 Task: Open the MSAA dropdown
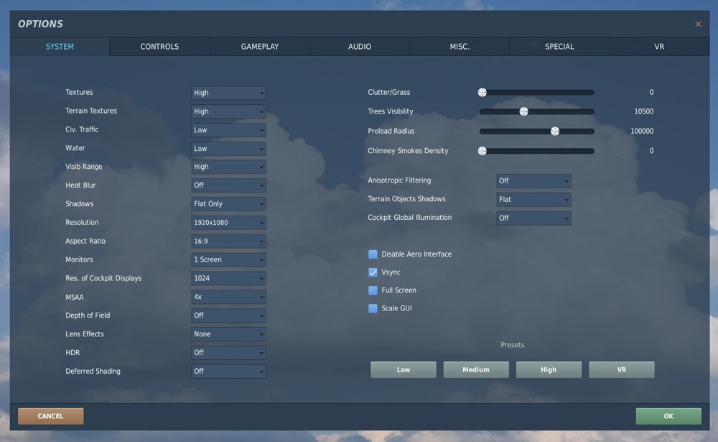point(228,297)
